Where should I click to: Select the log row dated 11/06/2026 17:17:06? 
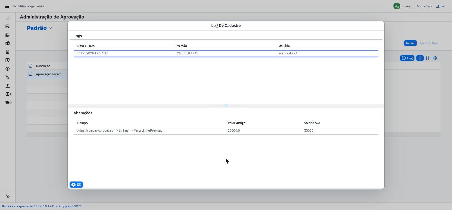click(x=226, y=54)
